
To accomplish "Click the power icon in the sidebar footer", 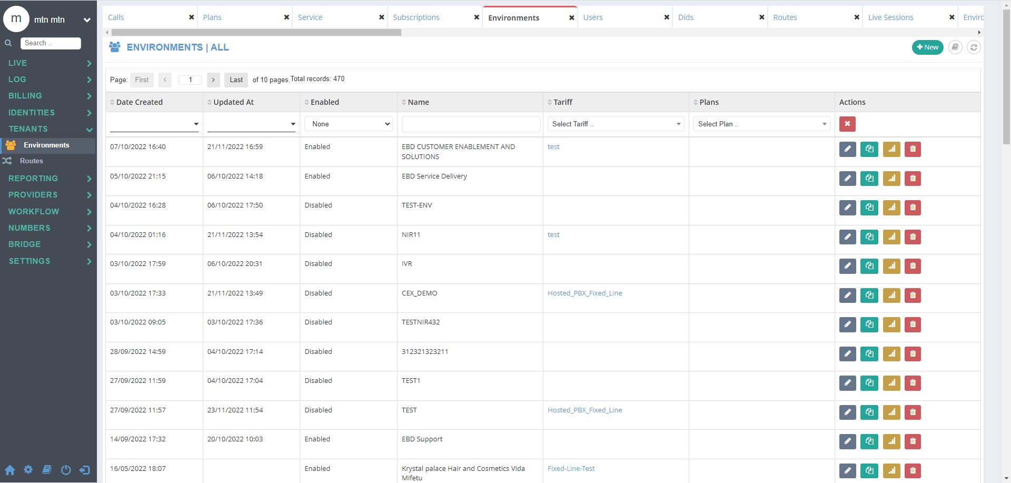I will [66, 470].
